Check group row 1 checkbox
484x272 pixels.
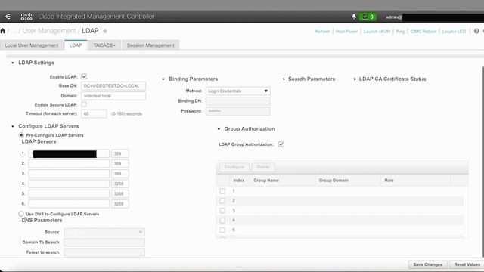222,191
